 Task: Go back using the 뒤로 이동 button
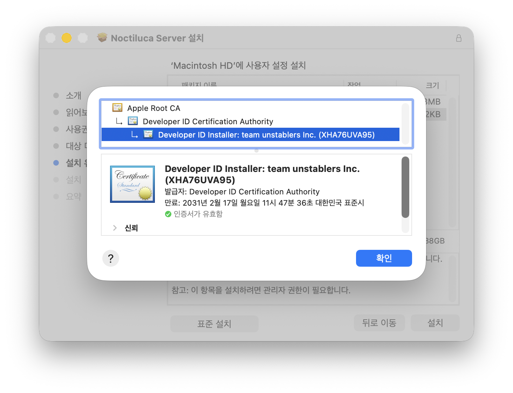[379, 323]
